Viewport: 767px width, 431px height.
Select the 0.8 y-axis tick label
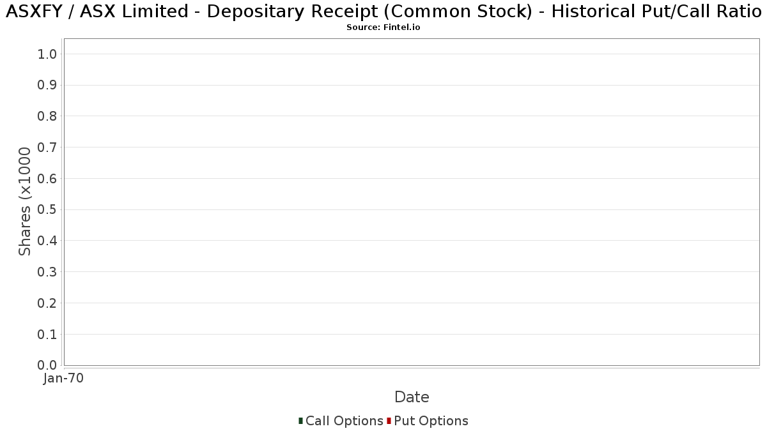click(48, 116)
